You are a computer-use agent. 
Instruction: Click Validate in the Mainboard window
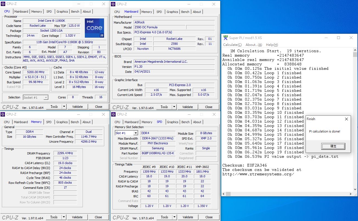[188, 107]
